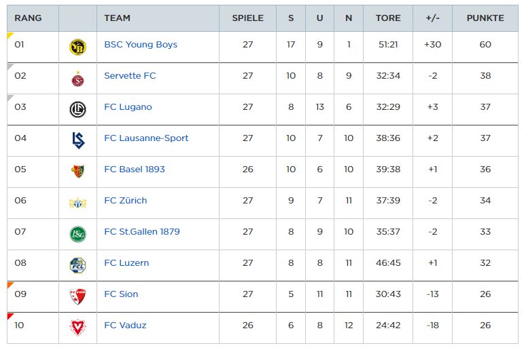Image resolution: width=524 pixels, height=354 pixels.
Task: Click the Servette FC club crest
Action: [x=77, y=79]
